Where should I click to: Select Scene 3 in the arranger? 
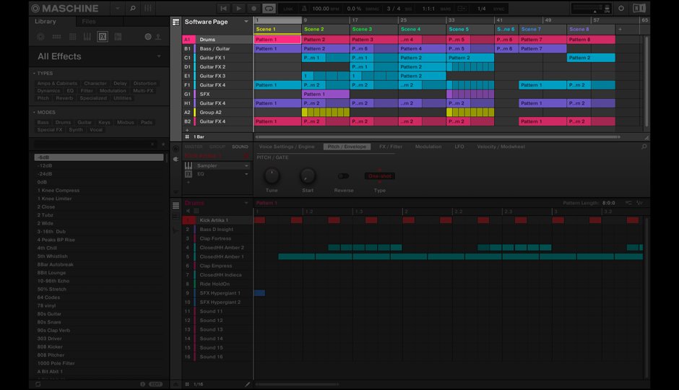363,29
